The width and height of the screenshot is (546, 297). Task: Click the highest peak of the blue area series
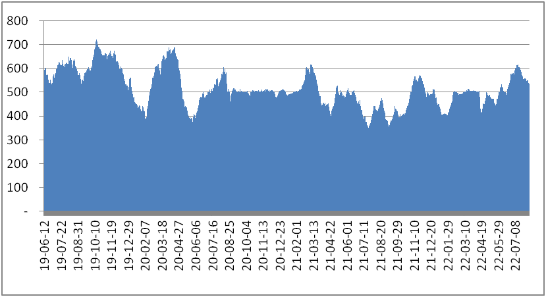[x=96, y=41]
